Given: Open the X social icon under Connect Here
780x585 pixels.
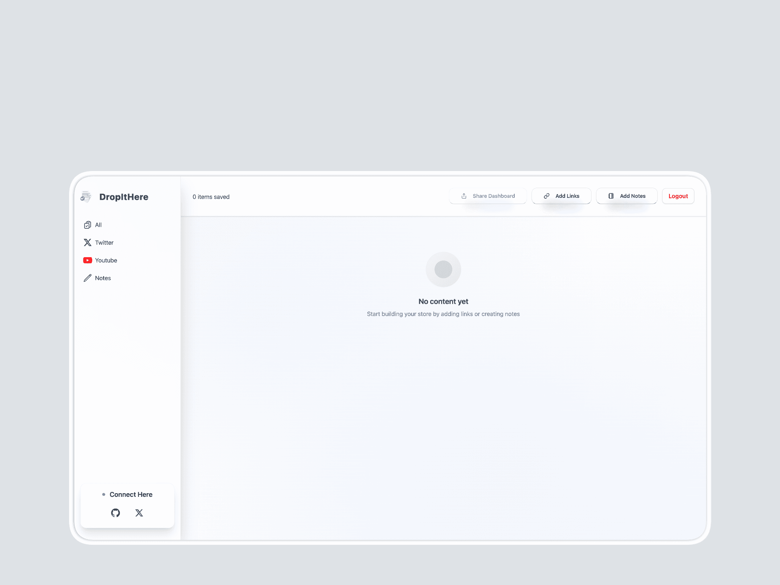Looking at the screenshot, I should [x=139, y=513].
